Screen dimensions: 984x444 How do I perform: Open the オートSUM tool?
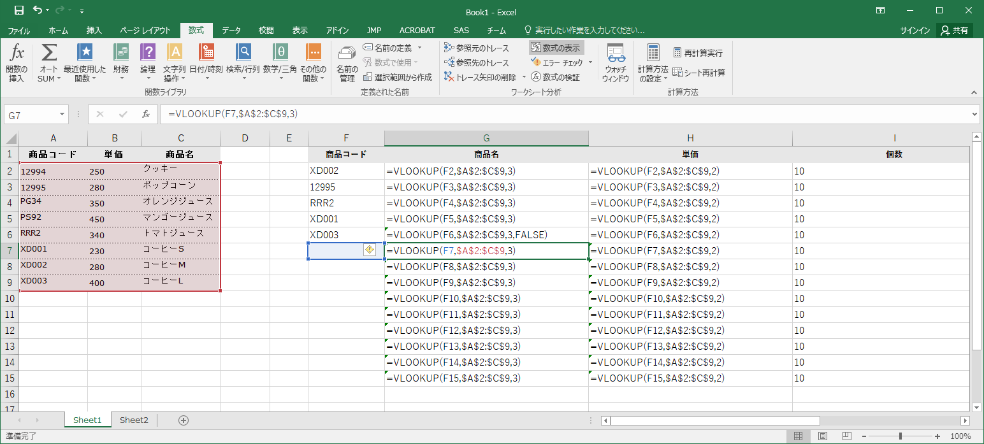49,62
